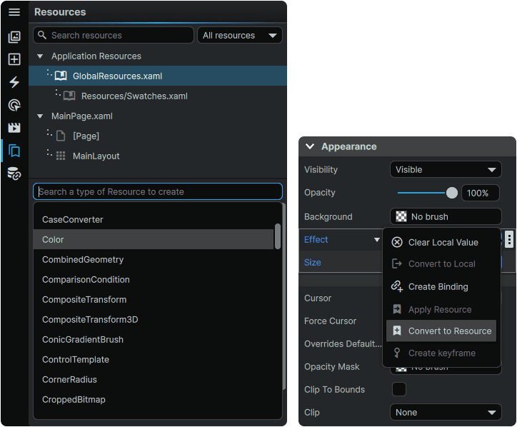Collapse the MainPage.xaml tree node
This screenshot has width=517, height=427.
(40, 116)
